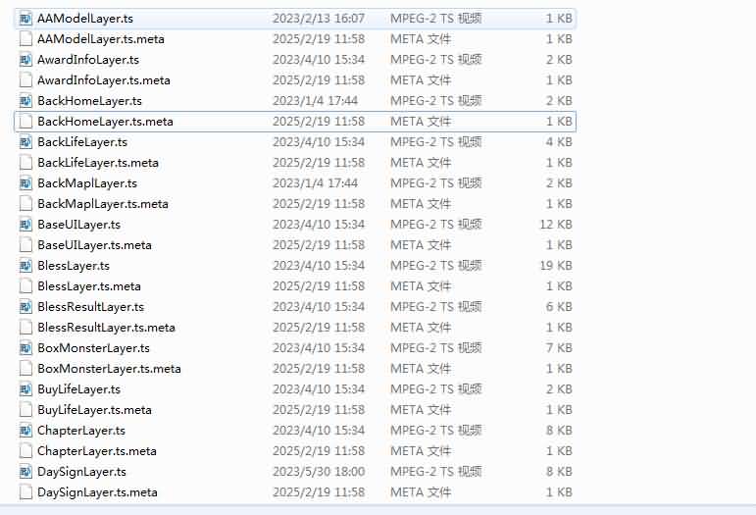The image size is (756, 515).
Task: Click the BlessLayer.ts file icon
Action: (26, 266)
